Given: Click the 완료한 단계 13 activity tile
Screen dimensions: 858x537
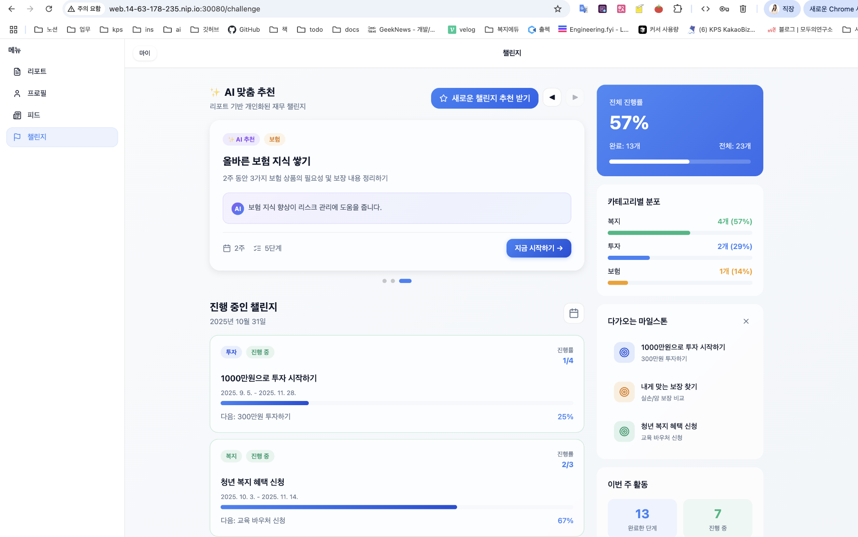Looking at the screenshot, I should (642, 518).
